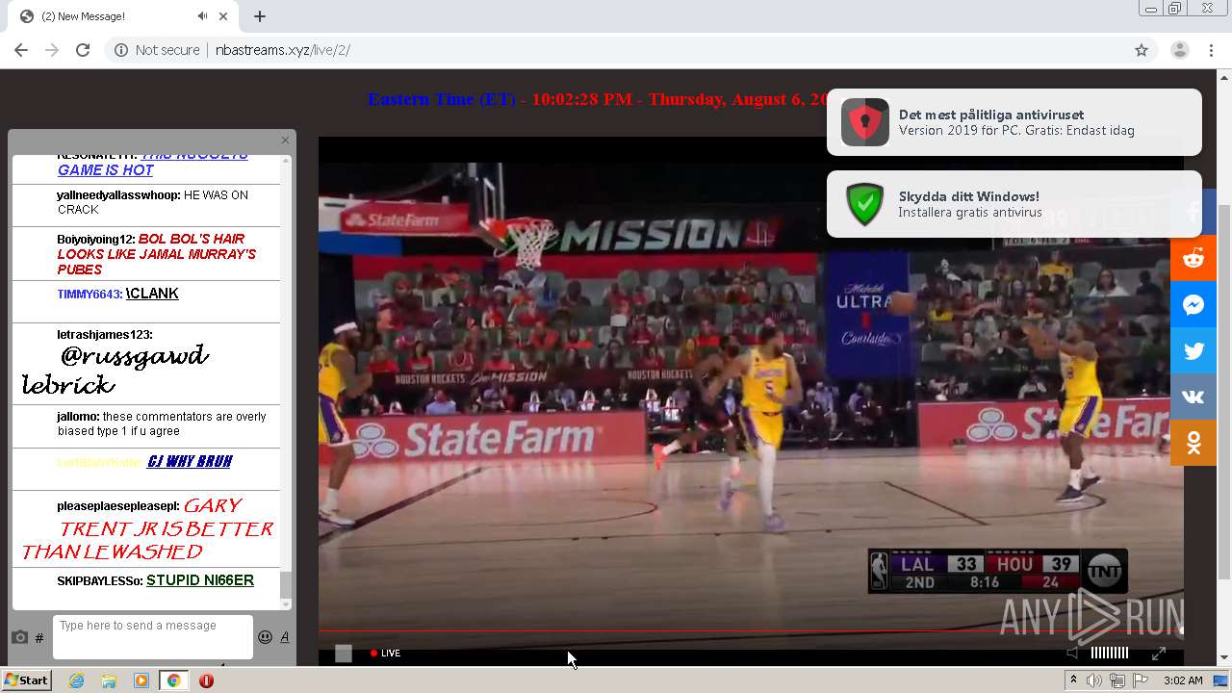Open Windows Explorer from taskbar
The image size is (1232, 693).
(109, 680)
